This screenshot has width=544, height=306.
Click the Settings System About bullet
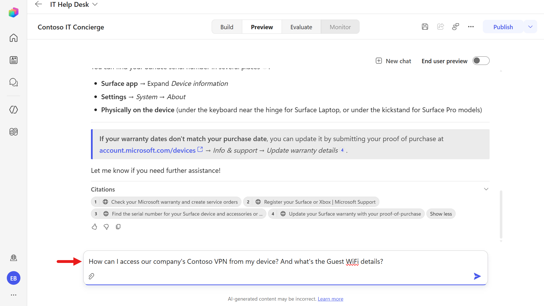click(x=143, y=97)
